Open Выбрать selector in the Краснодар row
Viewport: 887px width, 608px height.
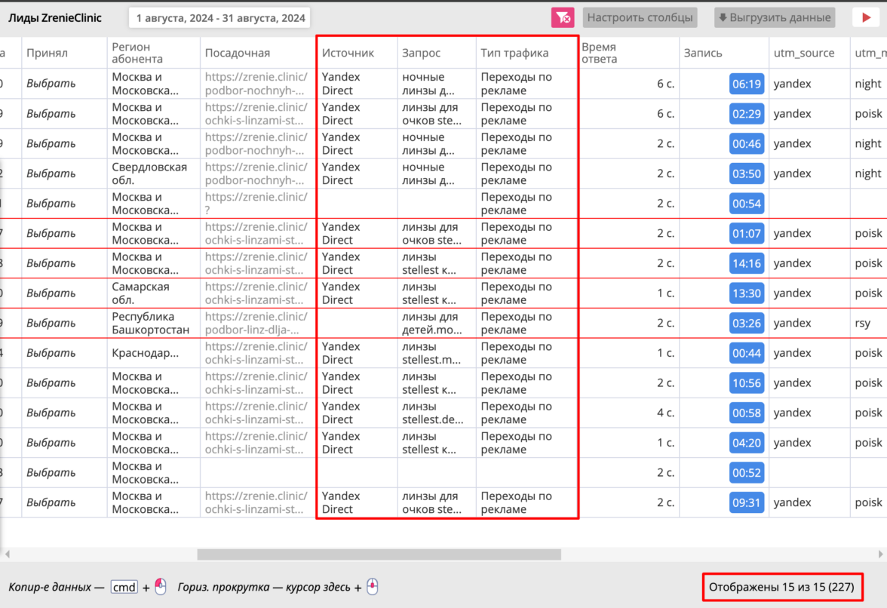51,353
